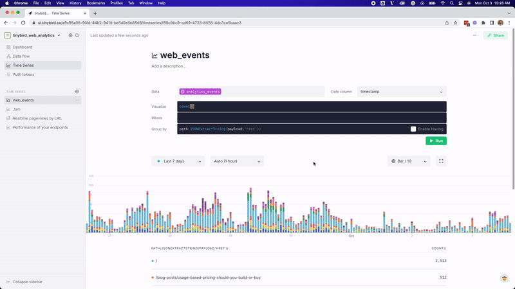Click the help chat bubble icon
515x289 pixels.
point(505,278)
